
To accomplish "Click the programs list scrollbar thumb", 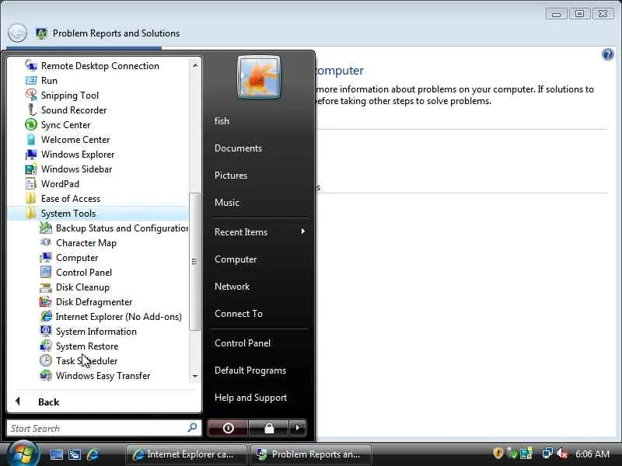I will click(x=194, y=261).
